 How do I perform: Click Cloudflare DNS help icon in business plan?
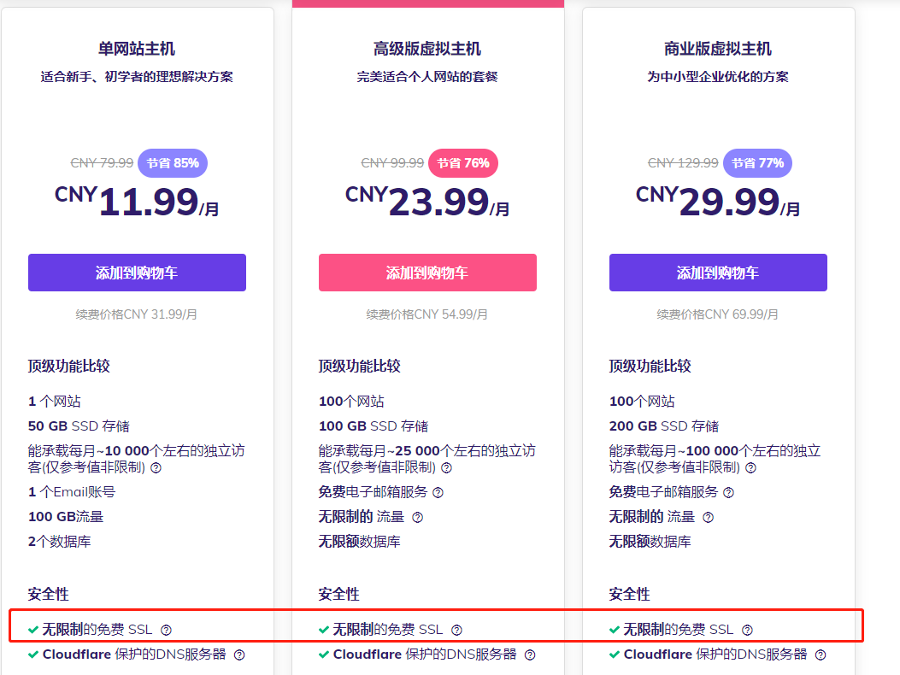(821, 654)
